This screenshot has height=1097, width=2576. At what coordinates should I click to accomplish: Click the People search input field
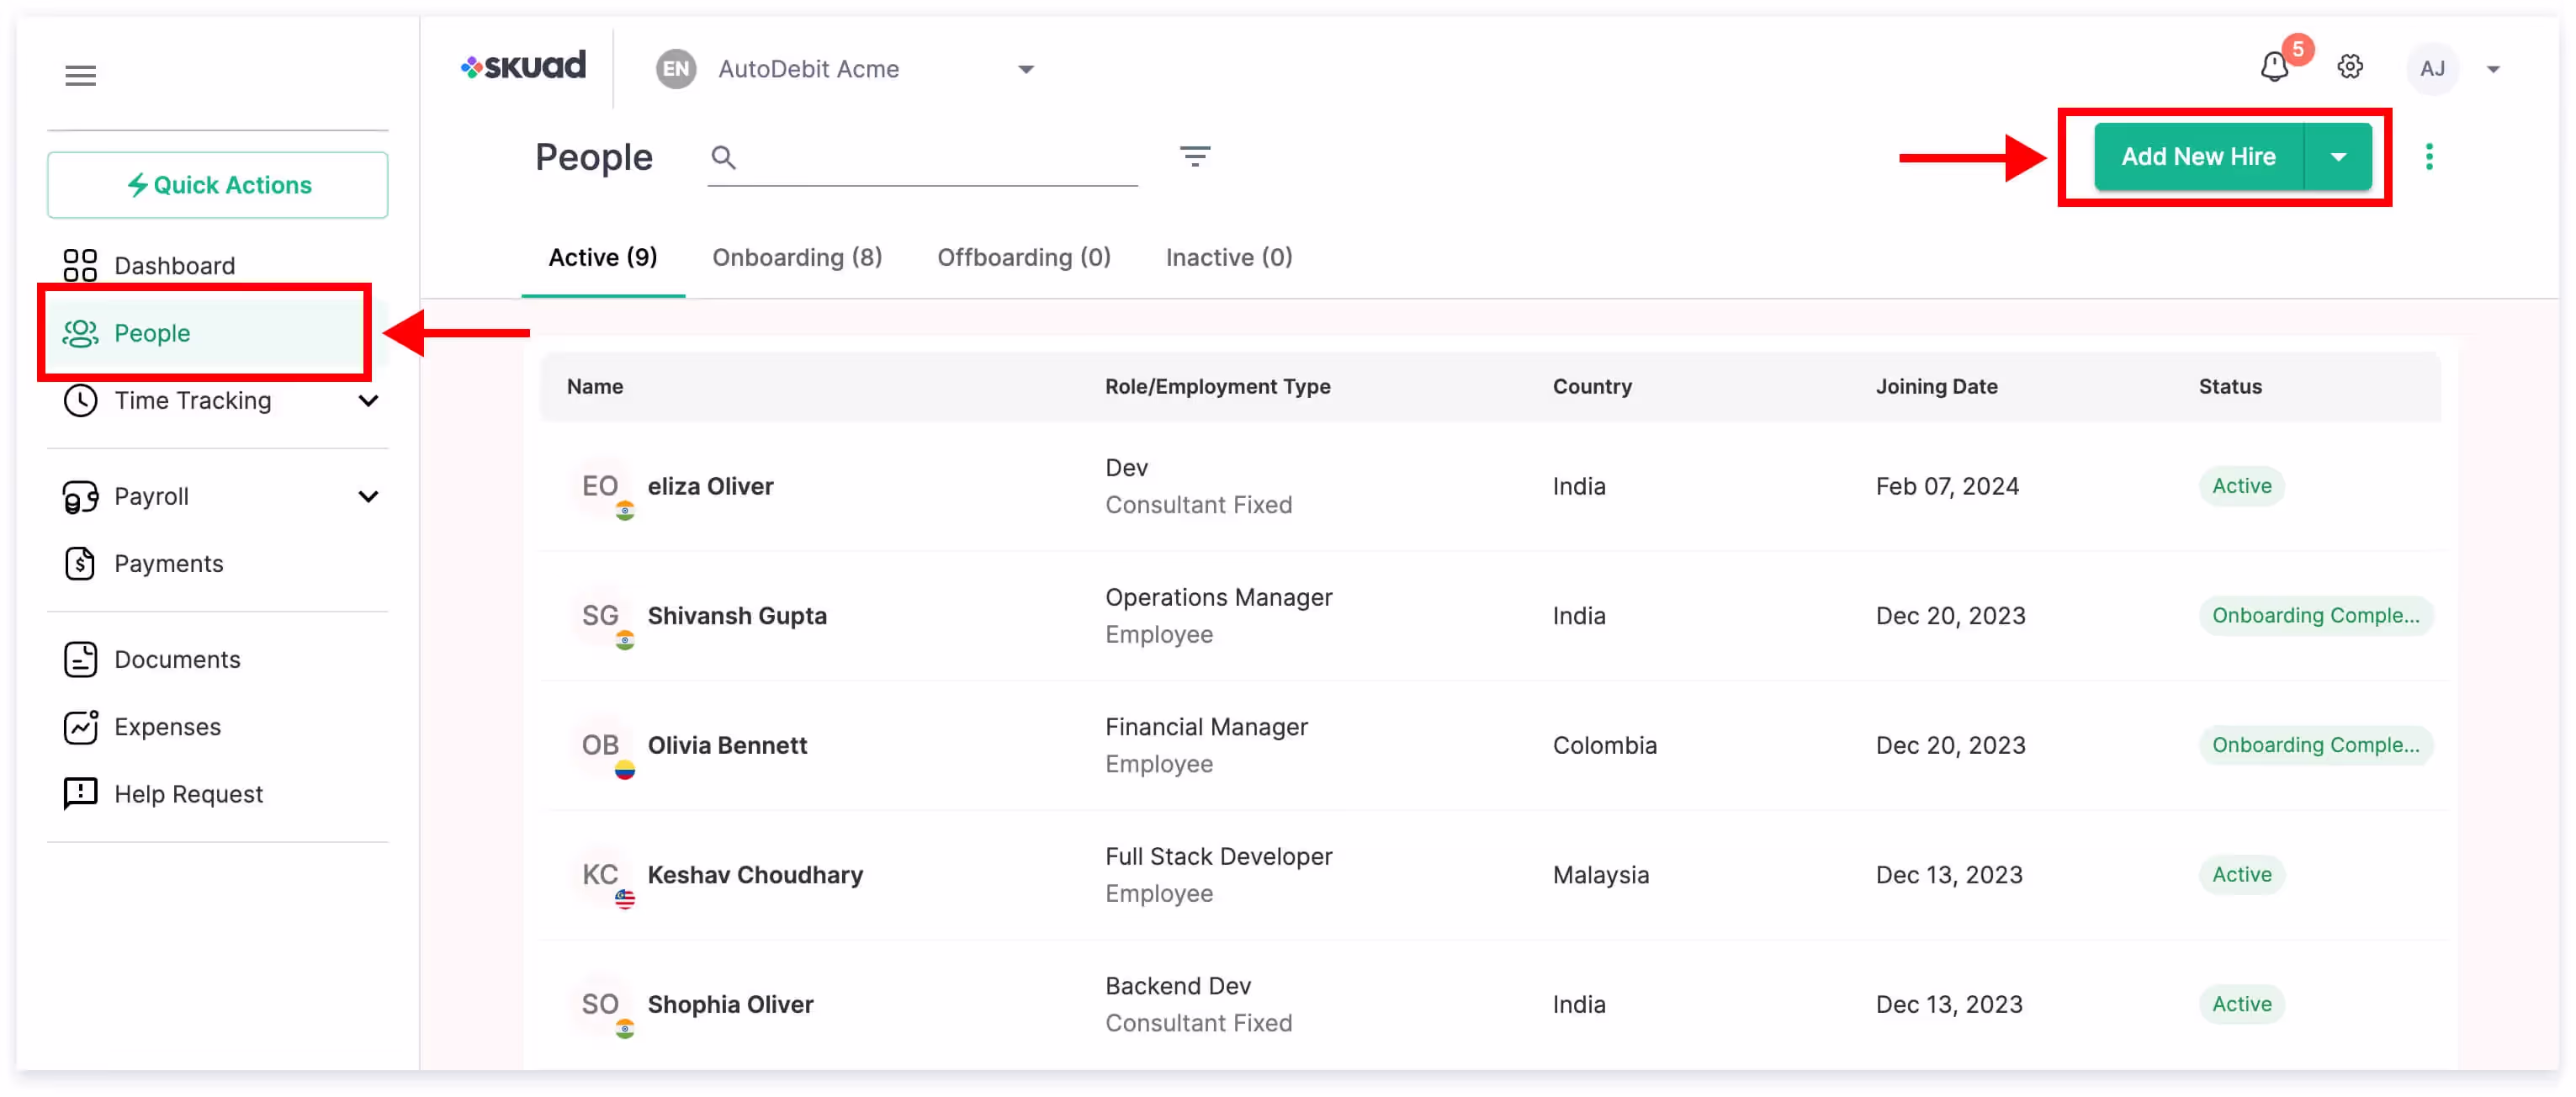(x=935, y=158)
